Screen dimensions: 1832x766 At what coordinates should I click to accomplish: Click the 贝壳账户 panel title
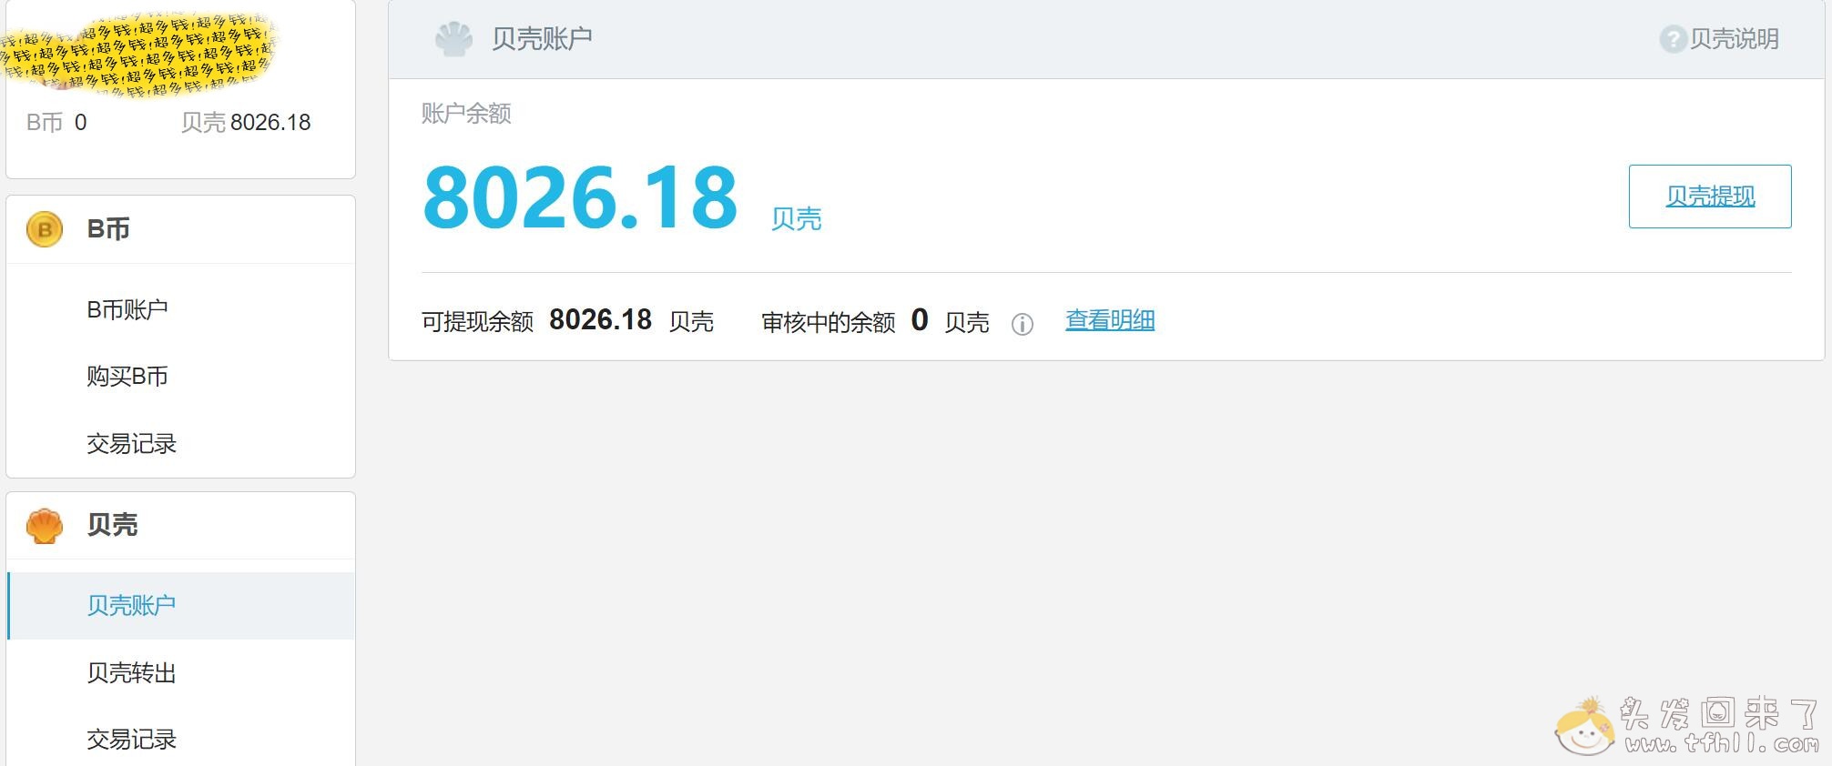click(x=542, y=38)
